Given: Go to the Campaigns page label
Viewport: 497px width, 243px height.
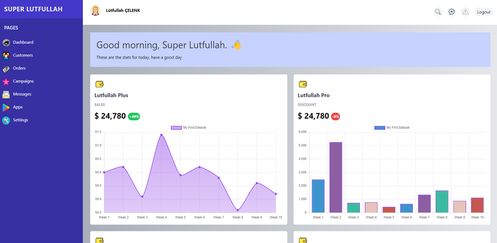Looking at the screenshot, I should pyautogui.click(x=23, y=81).
